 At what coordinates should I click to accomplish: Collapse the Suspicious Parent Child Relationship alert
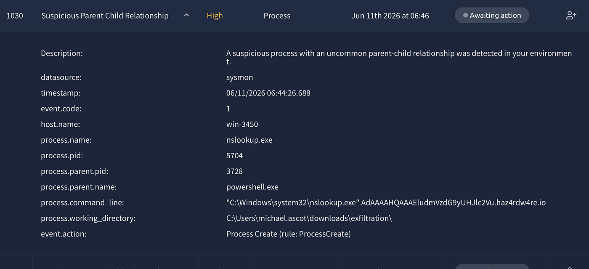[x=186, y=16]
